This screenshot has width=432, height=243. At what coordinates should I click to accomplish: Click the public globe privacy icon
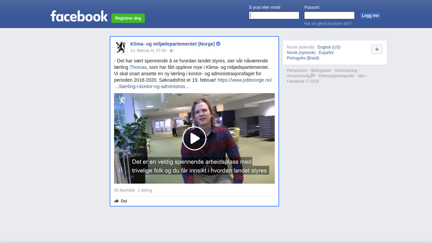(172, 51)
